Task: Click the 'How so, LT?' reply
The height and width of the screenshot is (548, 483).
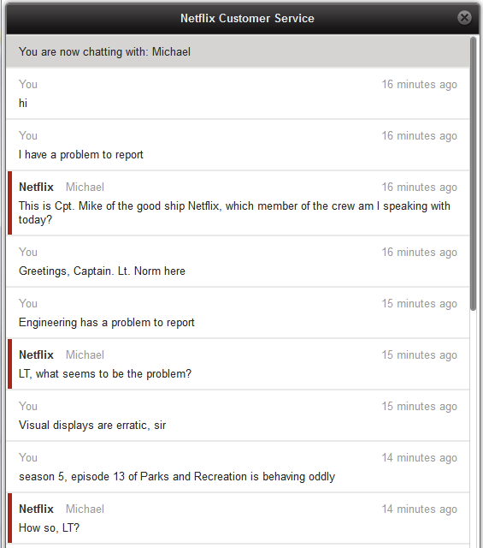Action: click(50, 527)
